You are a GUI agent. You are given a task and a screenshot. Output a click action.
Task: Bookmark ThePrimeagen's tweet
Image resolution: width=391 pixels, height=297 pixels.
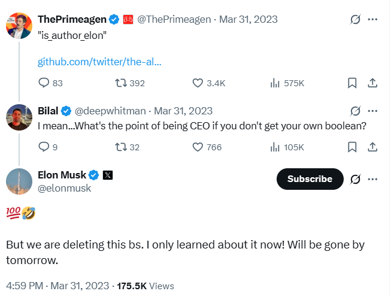pos(353,83)
